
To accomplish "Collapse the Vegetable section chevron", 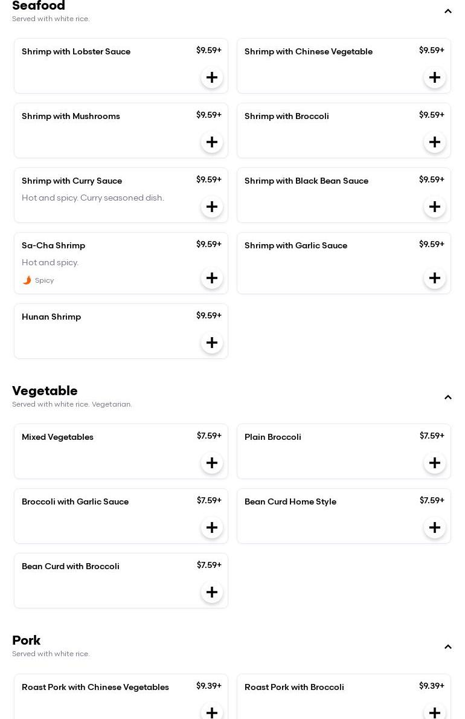I will point(448,398).
